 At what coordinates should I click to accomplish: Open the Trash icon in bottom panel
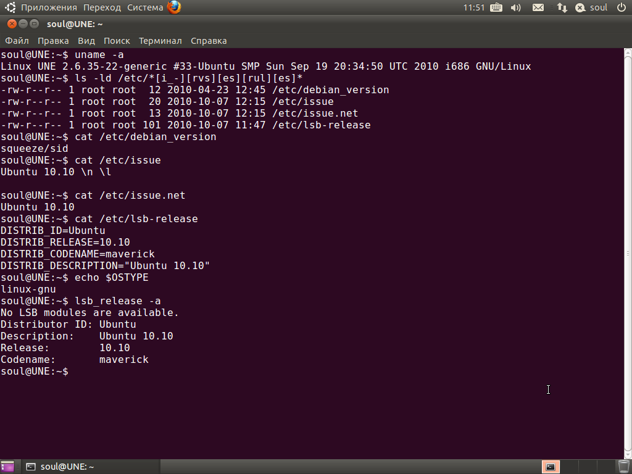click(625, 467)
